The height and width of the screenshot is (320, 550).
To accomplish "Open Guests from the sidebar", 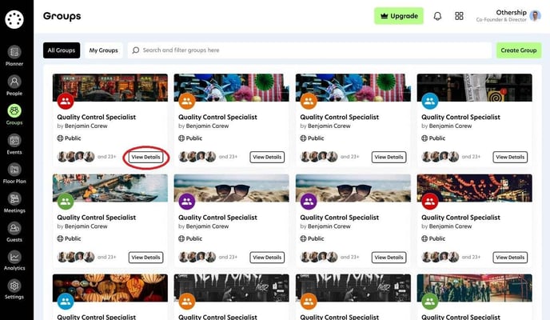I will 14,231.
